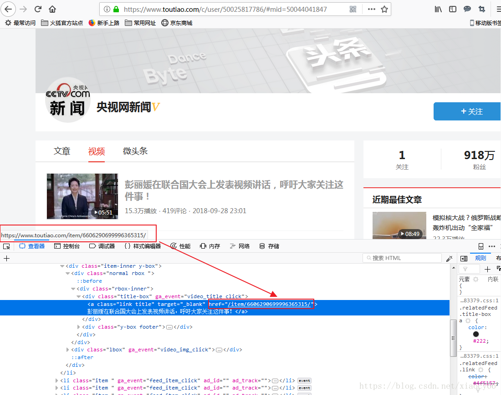Go back using the browser back arrow
Image resolution: width=501 pixels, height=395 pixels.
pyautogui.click(x=8, y=9)
